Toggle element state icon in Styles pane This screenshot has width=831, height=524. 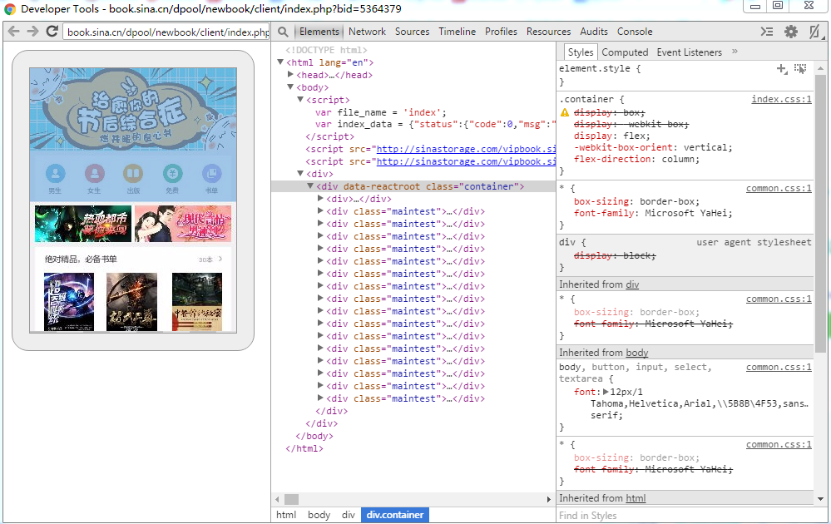pos(800,68)
